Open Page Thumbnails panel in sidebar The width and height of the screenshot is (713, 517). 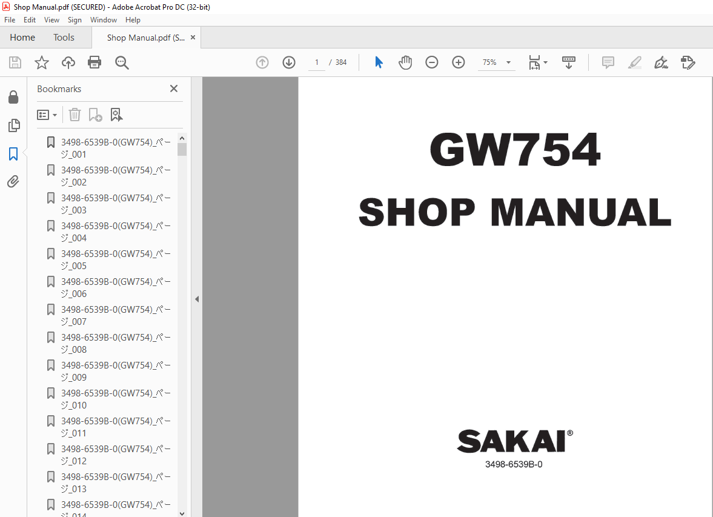point(14,125)
